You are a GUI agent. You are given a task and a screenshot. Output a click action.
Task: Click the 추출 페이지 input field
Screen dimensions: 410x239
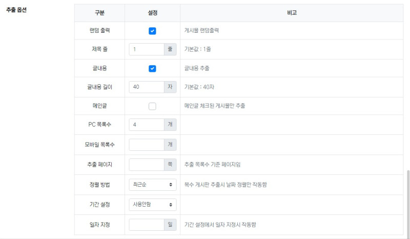(x=146, y=165)
